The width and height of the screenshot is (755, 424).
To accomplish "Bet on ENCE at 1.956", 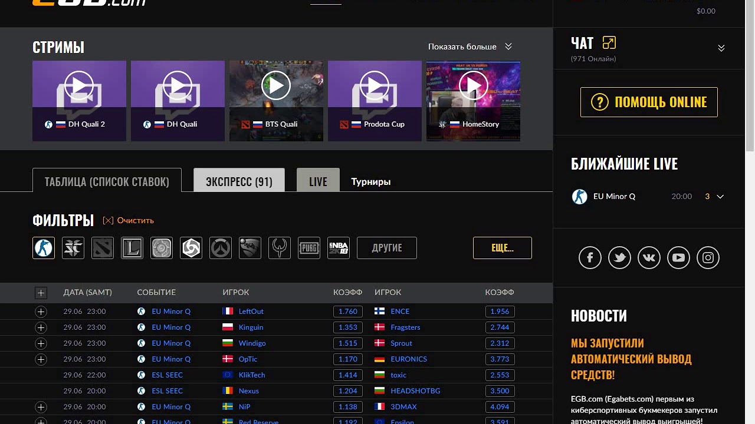I will (x=500, y=312).
